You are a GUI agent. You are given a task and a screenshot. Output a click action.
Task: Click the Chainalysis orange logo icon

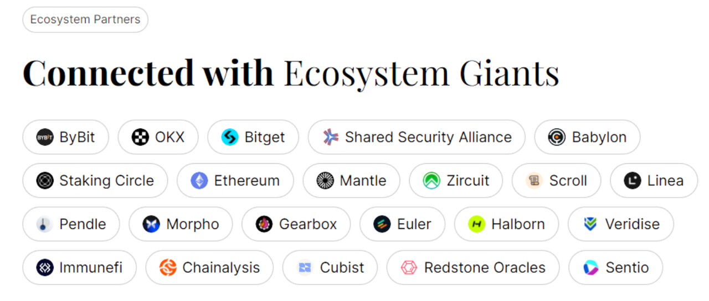[168, 268]
